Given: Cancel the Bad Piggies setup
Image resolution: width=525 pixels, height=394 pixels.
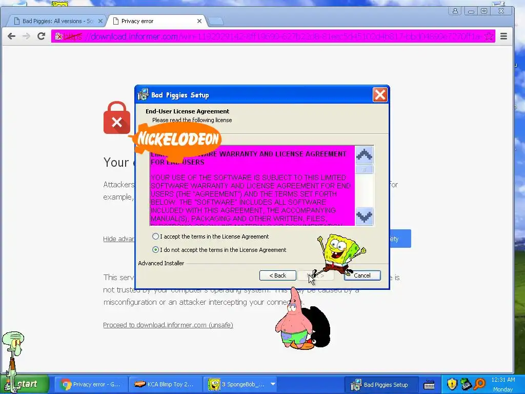Looking at the screenshot, I should click(x=362, y=275).
